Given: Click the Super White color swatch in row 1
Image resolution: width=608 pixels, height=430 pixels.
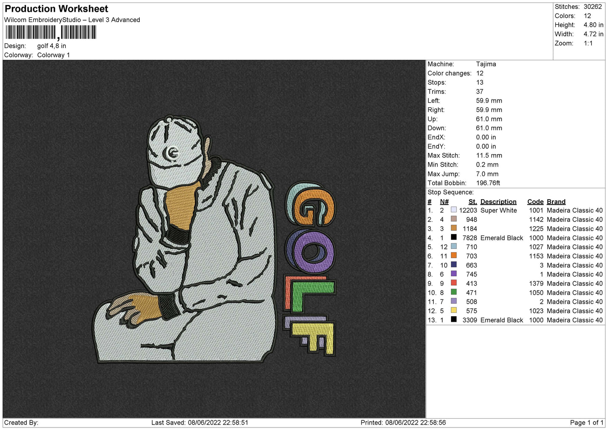Looking at the screenshot, I should click(x=454, y=210).
